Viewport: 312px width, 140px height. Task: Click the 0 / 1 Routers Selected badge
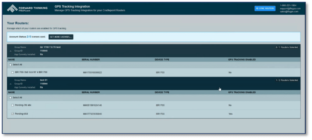click(x=287, y=47)
